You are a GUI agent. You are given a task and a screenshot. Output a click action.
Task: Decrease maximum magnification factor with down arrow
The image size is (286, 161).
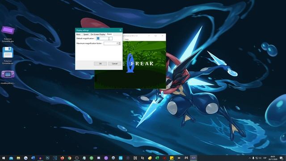[119, 44]
